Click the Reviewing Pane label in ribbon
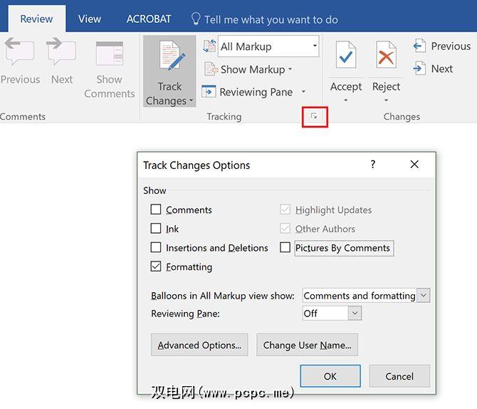477x409 pixels. [x=256, y=92]
